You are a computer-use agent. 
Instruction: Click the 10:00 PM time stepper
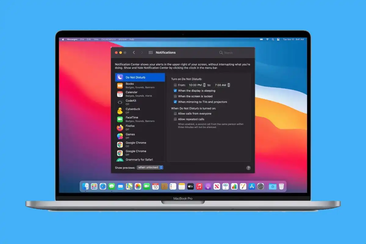[x=204, y=85]
